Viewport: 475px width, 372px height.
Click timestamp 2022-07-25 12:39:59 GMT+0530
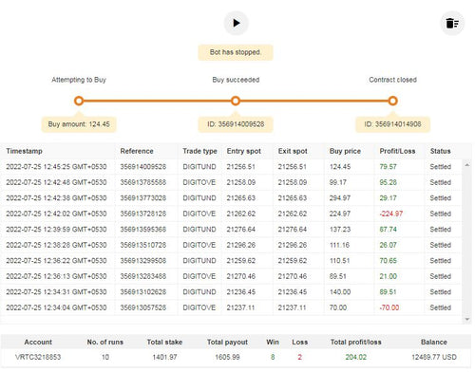coord(56,230)
